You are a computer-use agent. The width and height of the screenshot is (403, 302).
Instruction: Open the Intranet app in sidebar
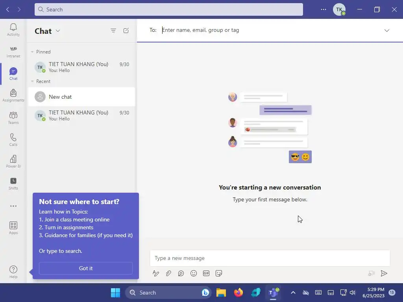[x=13, y=52]
